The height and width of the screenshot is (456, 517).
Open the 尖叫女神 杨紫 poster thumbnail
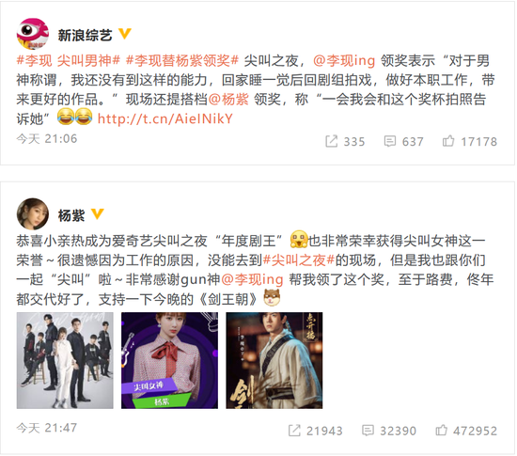169,360
